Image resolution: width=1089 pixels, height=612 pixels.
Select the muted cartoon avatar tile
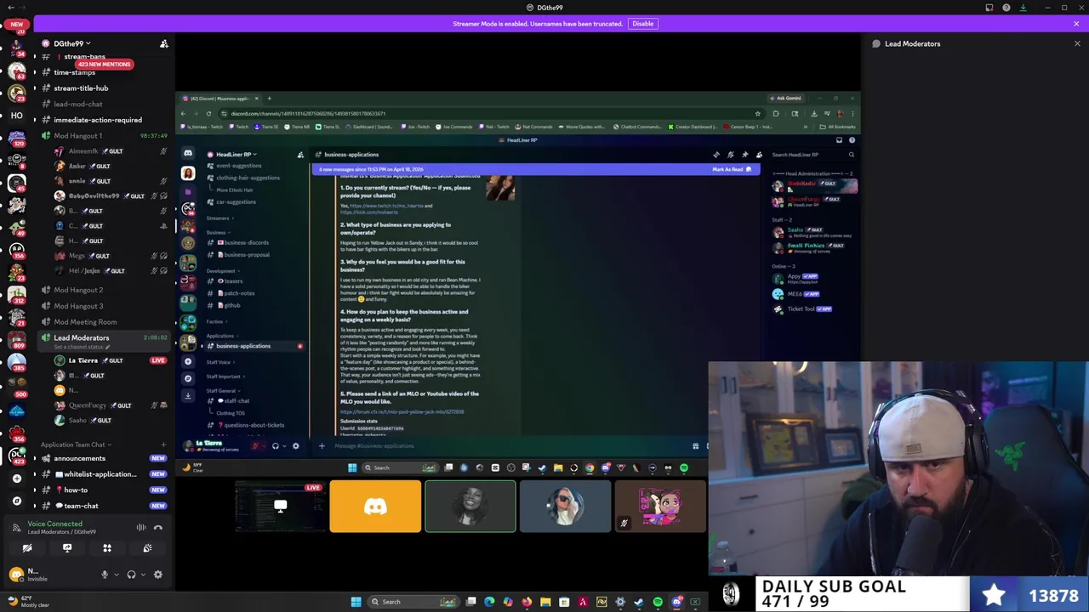pos(660,507)
